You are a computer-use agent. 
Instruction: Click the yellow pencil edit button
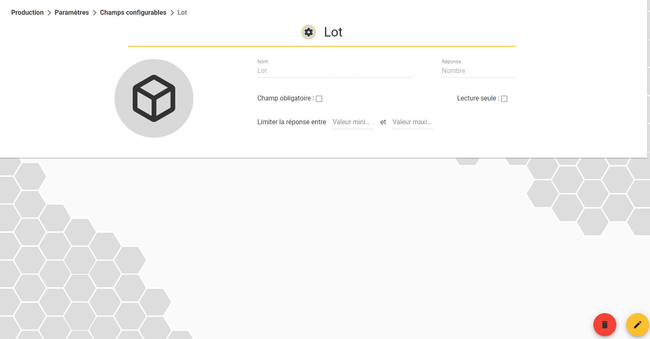point(637,325)
